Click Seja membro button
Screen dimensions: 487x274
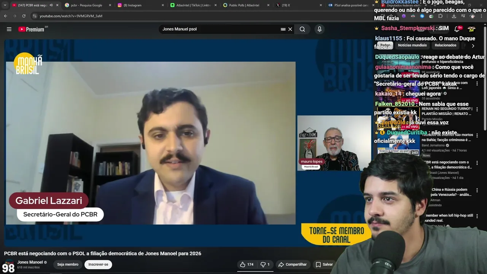pos(68,264)
